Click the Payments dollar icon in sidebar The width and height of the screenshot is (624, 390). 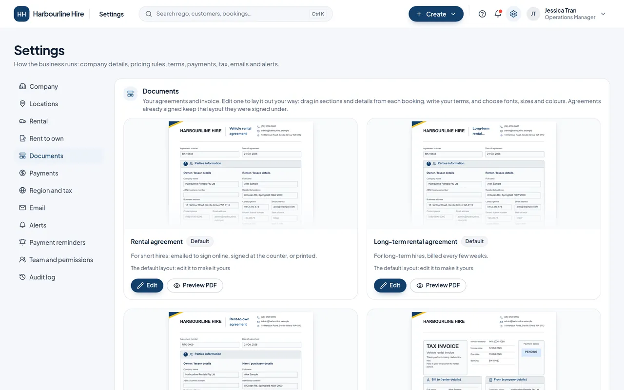coord(22,173)
